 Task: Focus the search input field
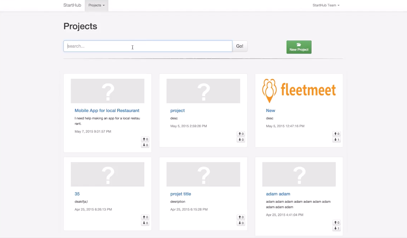coord(148,46)
